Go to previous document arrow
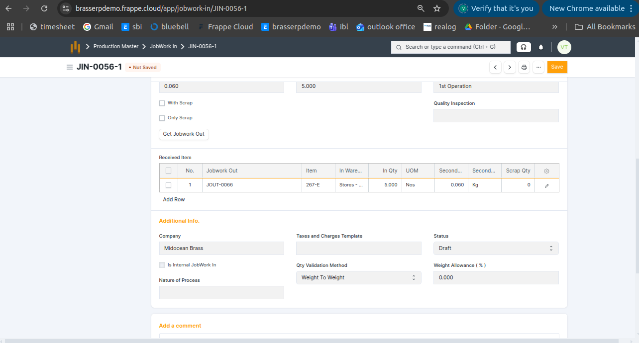 [495, 67]
